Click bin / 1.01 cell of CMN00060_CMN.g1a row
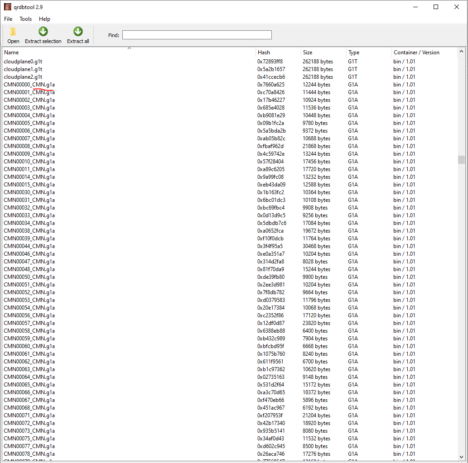 pyautogui.click(x=404, y=346)
